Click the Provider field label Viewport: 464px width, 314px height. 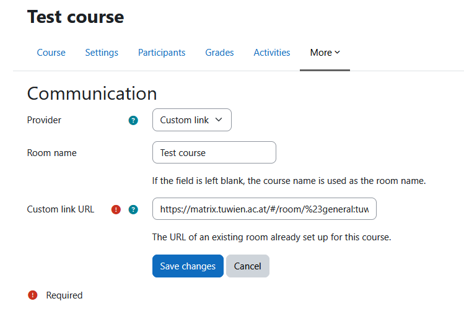pyautogui.click(x=44, y=120)
